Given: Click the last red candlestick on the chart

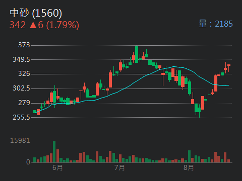Looking at the screenshot, I should coord(229,68).
